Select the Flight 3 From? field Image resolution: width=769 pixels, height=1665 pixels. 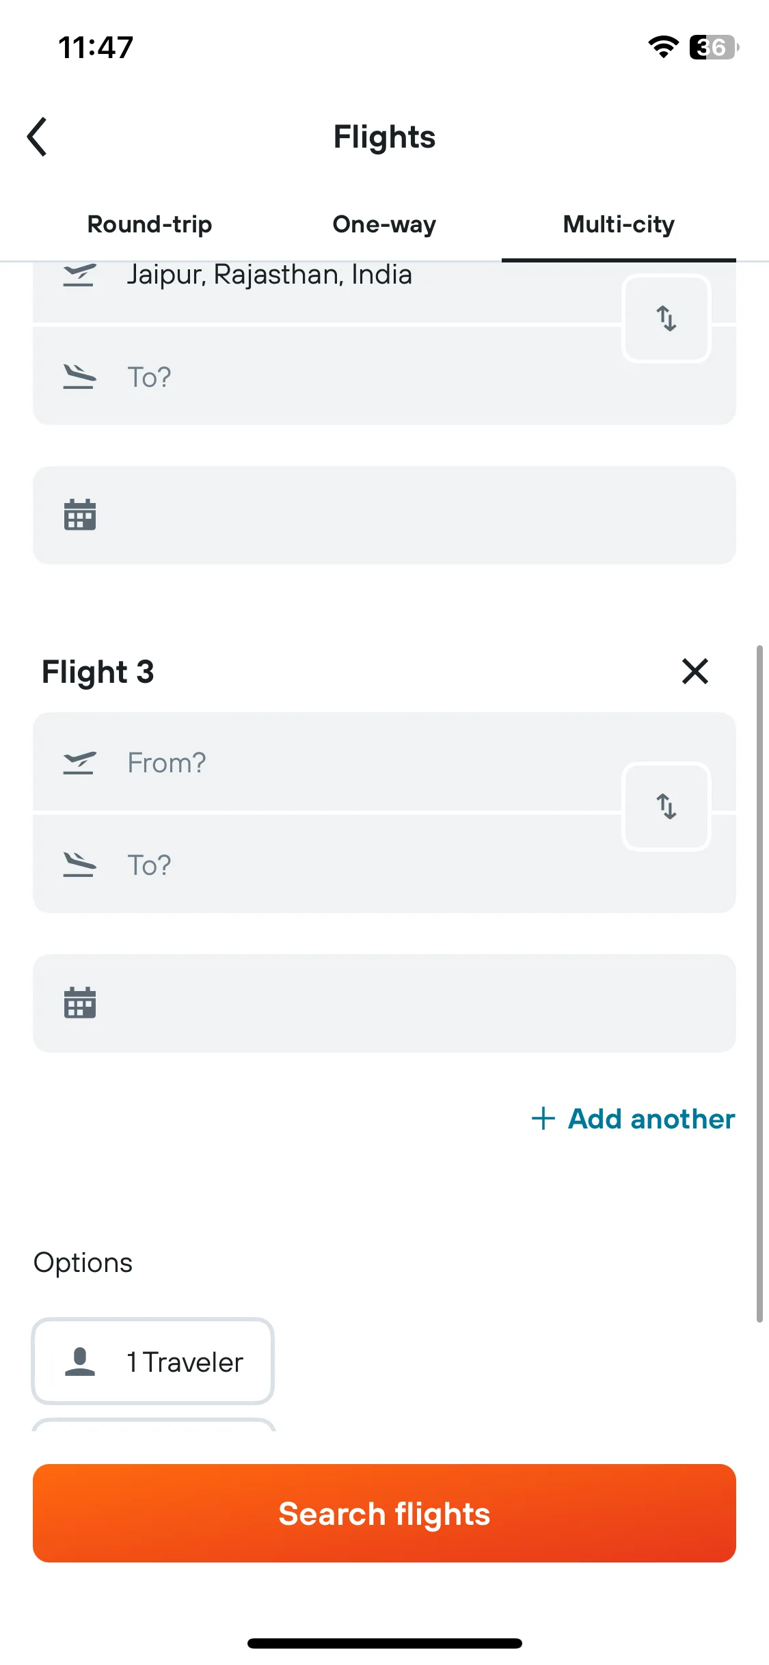[x=328, y=763]
